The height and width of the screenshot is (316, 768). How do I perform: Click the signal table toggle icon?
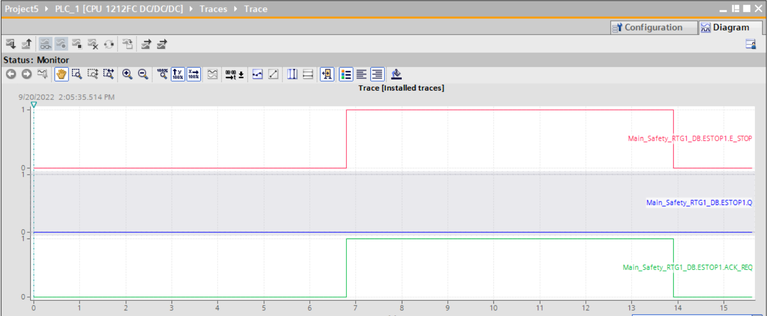pos(751,44)
